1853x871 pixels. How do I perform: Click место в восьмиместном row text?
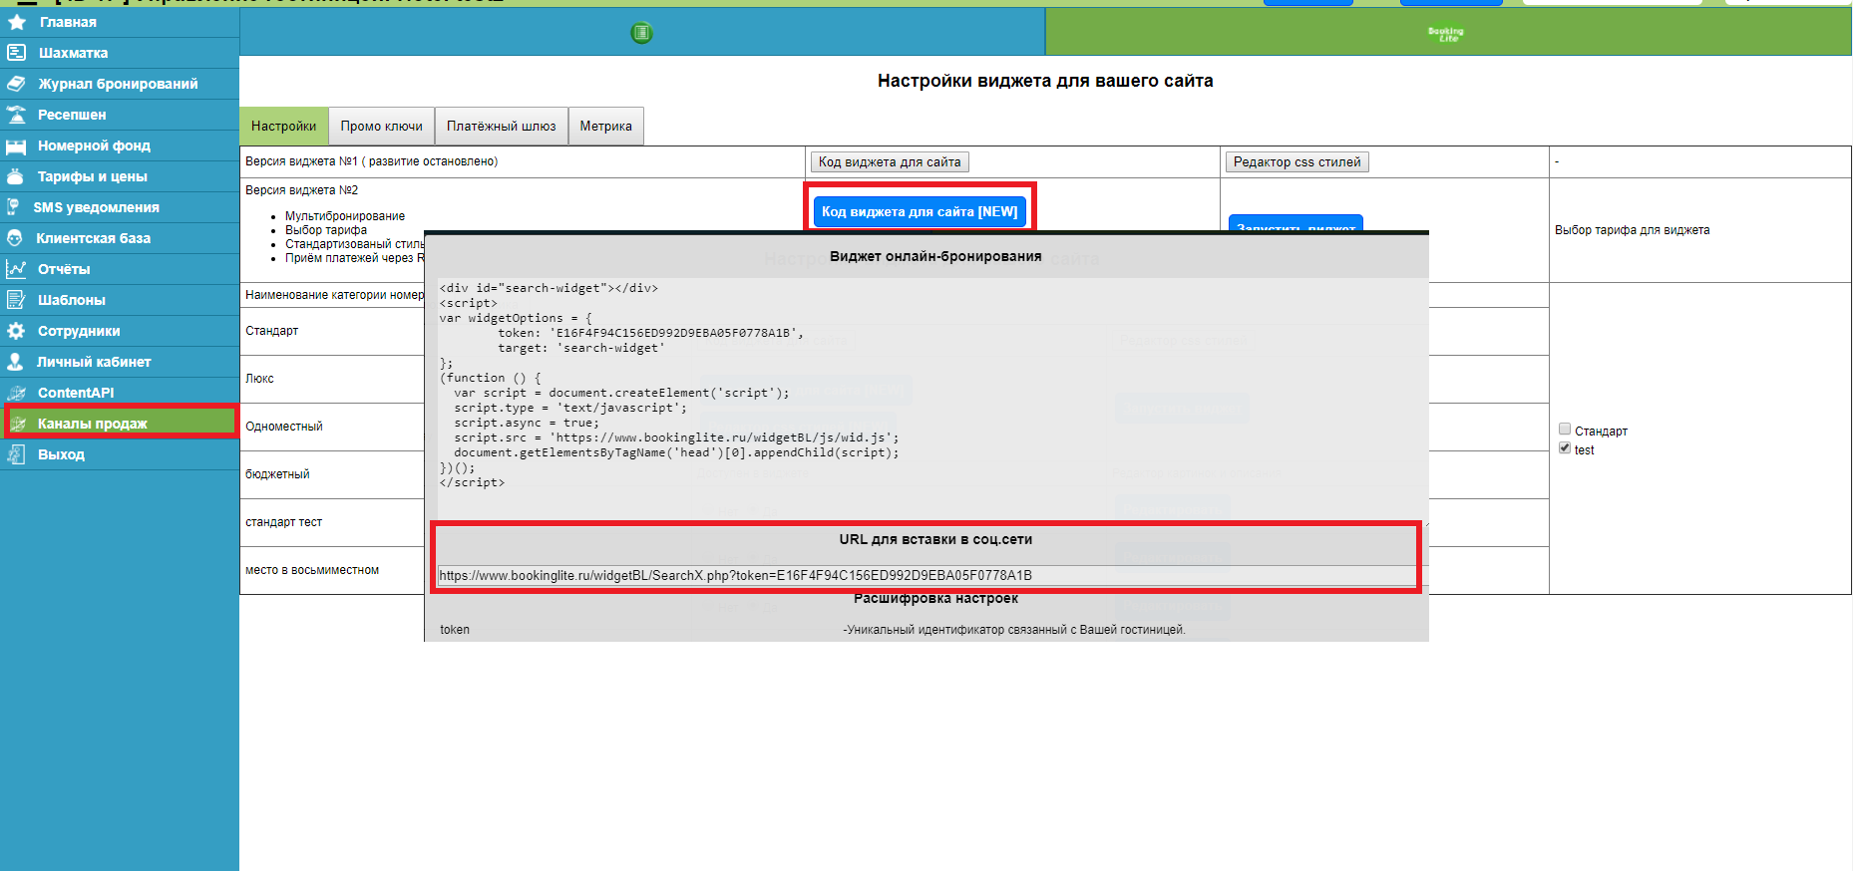pyautogui.click(x=312, y=570)
